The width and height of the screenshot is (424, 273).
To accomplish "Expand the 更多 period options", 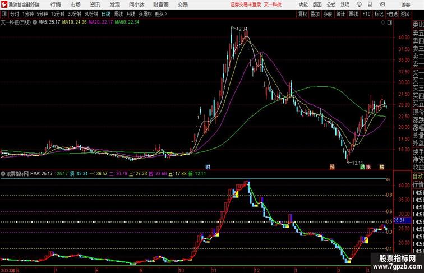I will (160, 14).
